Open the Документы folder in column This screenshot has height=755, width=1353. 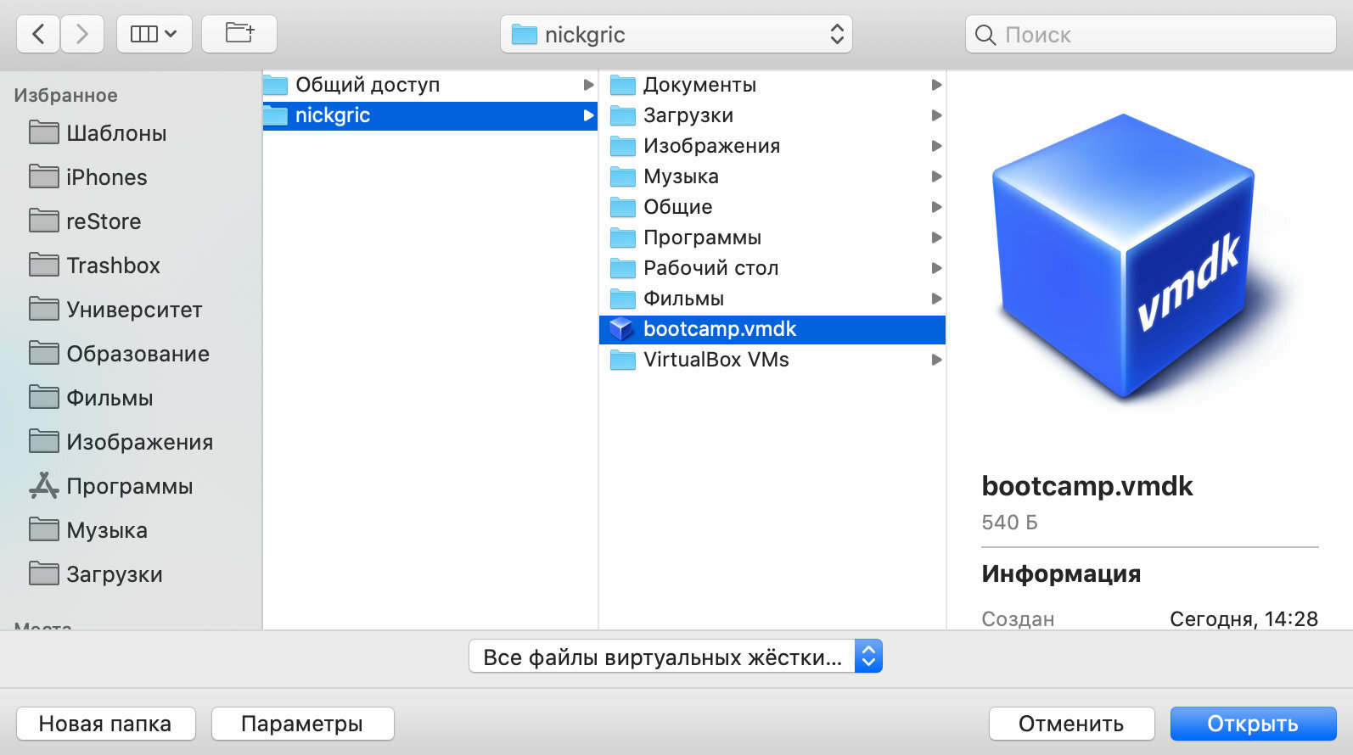tap(772, 85)
